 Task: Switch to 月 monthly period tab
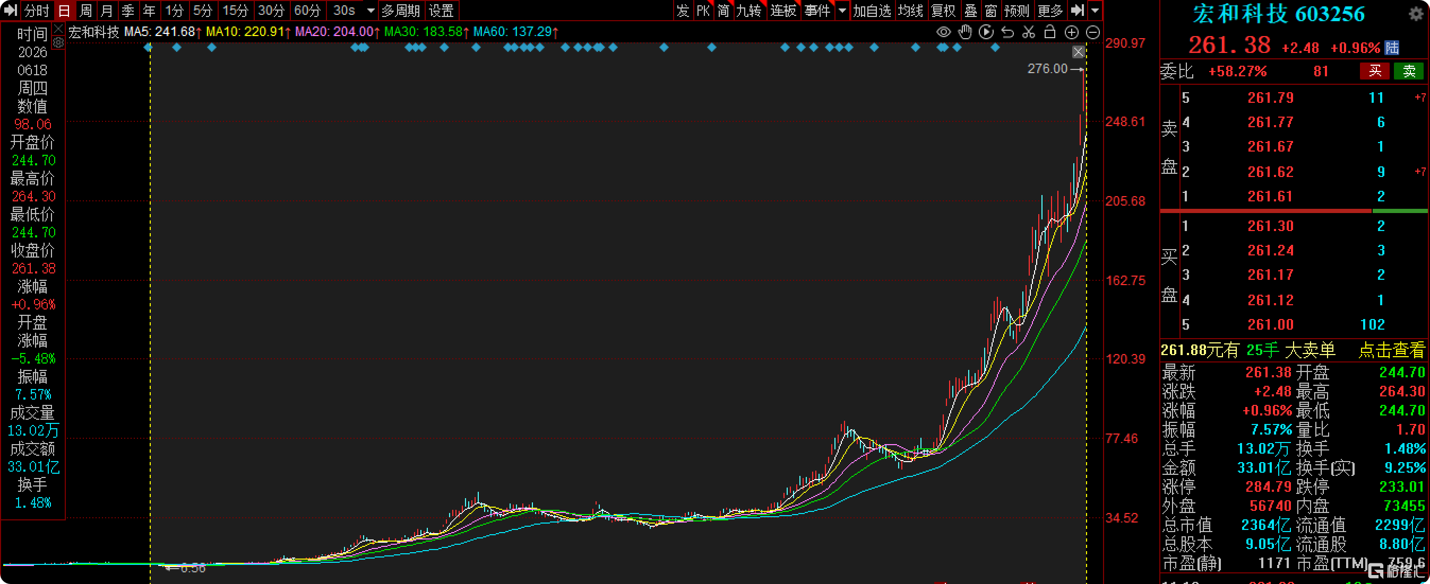(107, 10)
